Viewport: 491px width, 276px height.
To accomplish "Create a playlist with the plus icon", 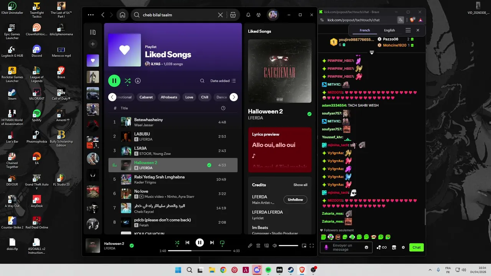I will (x=92, y=44).
